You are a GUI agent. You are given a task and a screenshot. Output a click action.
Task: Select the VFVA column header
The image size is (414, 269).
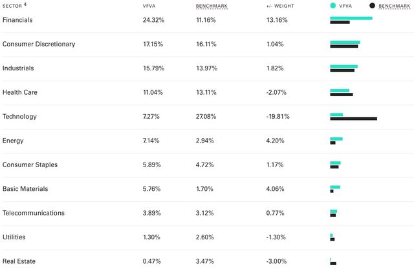click(x=149, y=6)
